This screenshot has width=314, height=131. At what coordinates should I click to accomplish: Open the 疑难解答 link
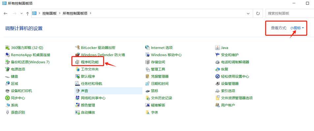158,105
